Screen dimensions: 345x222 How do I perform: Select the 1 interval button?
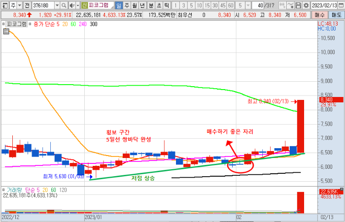point(175,5)
